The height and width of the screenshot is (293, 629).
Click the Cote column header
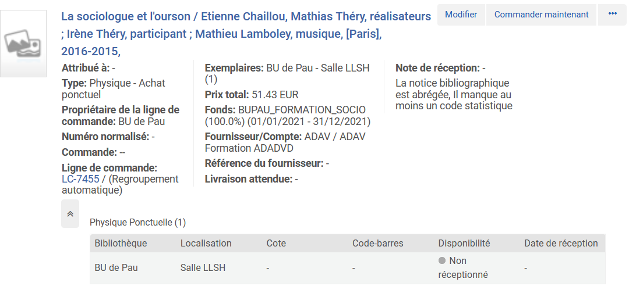click(x=276, y=243)
